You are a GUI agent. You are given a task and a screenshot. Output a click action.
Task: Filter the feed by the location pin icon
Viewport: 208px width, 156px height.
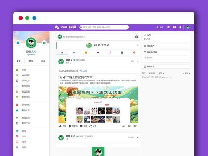click(134, 53)
